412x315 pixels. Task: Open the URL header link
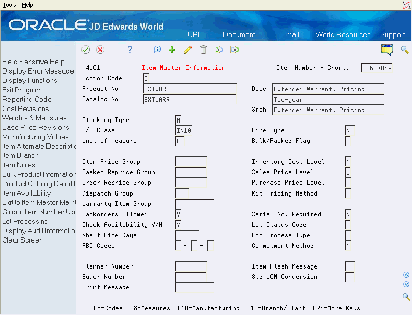[x=194, y=34]
